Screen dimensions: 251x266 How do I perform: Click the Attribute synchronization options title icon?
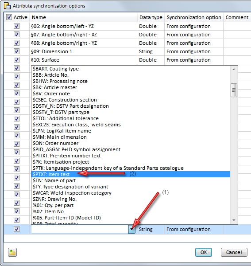pos(7,6)
